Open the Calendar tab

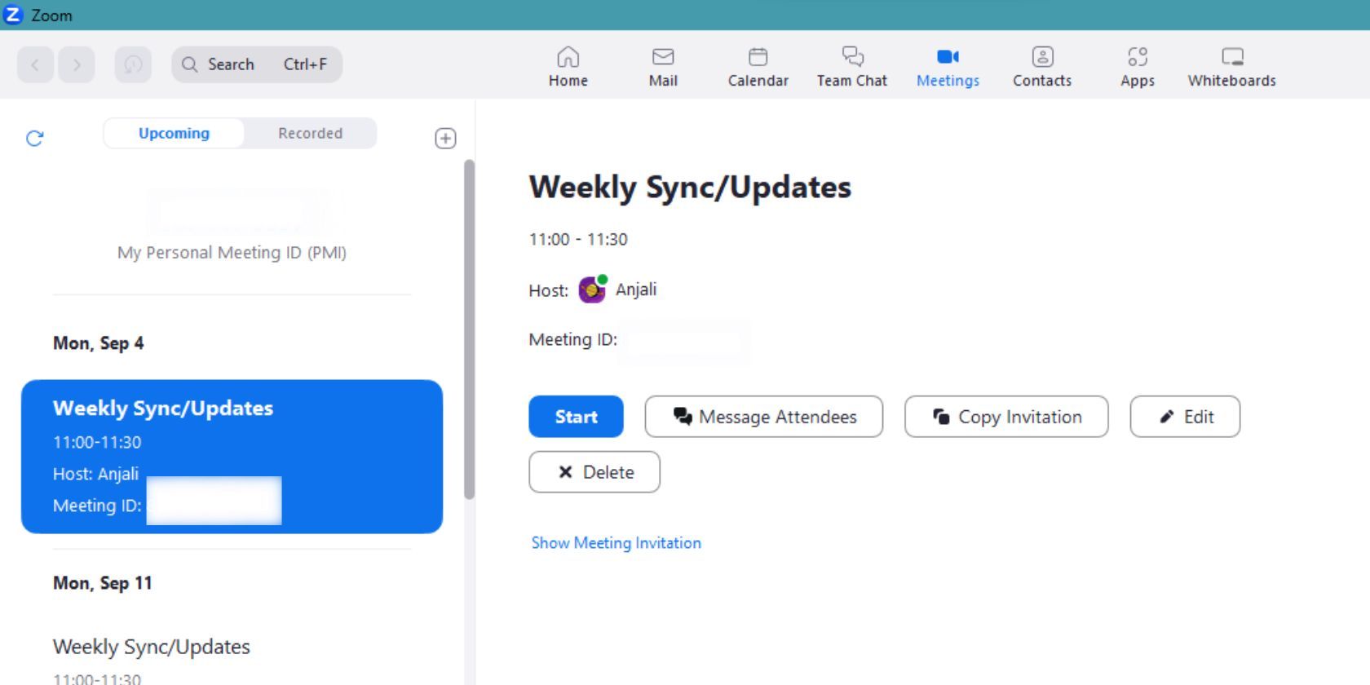point(758,67)
